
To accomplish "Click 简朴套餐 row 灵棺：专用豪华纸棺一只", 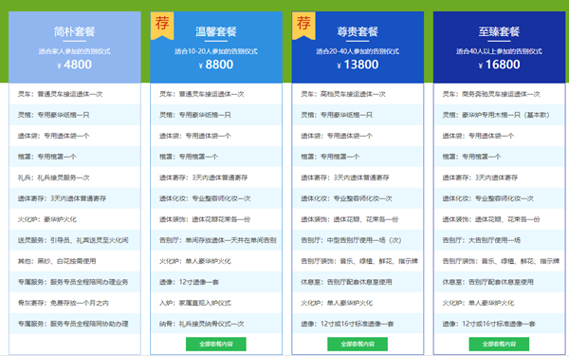I will (x=75, y=115).
